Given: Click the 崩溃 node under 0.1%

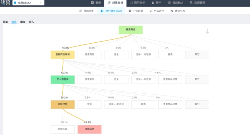Looking at the screenshot, I should point(143,104).
